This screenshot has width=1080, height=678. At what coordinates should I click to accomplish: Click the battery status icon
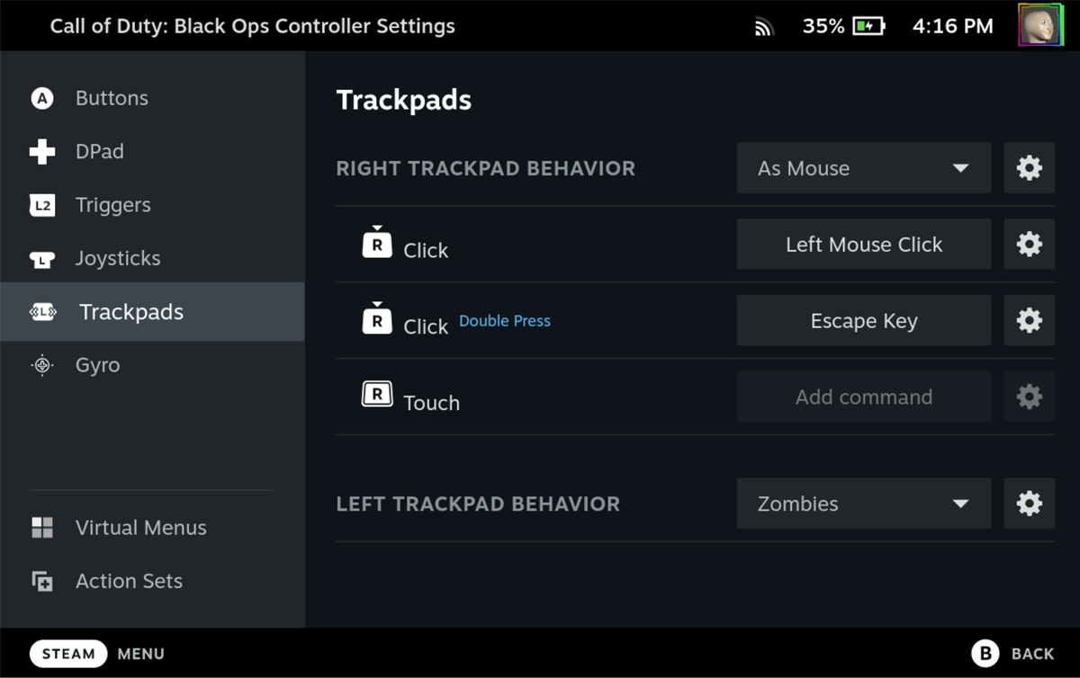tap(868, 26)
